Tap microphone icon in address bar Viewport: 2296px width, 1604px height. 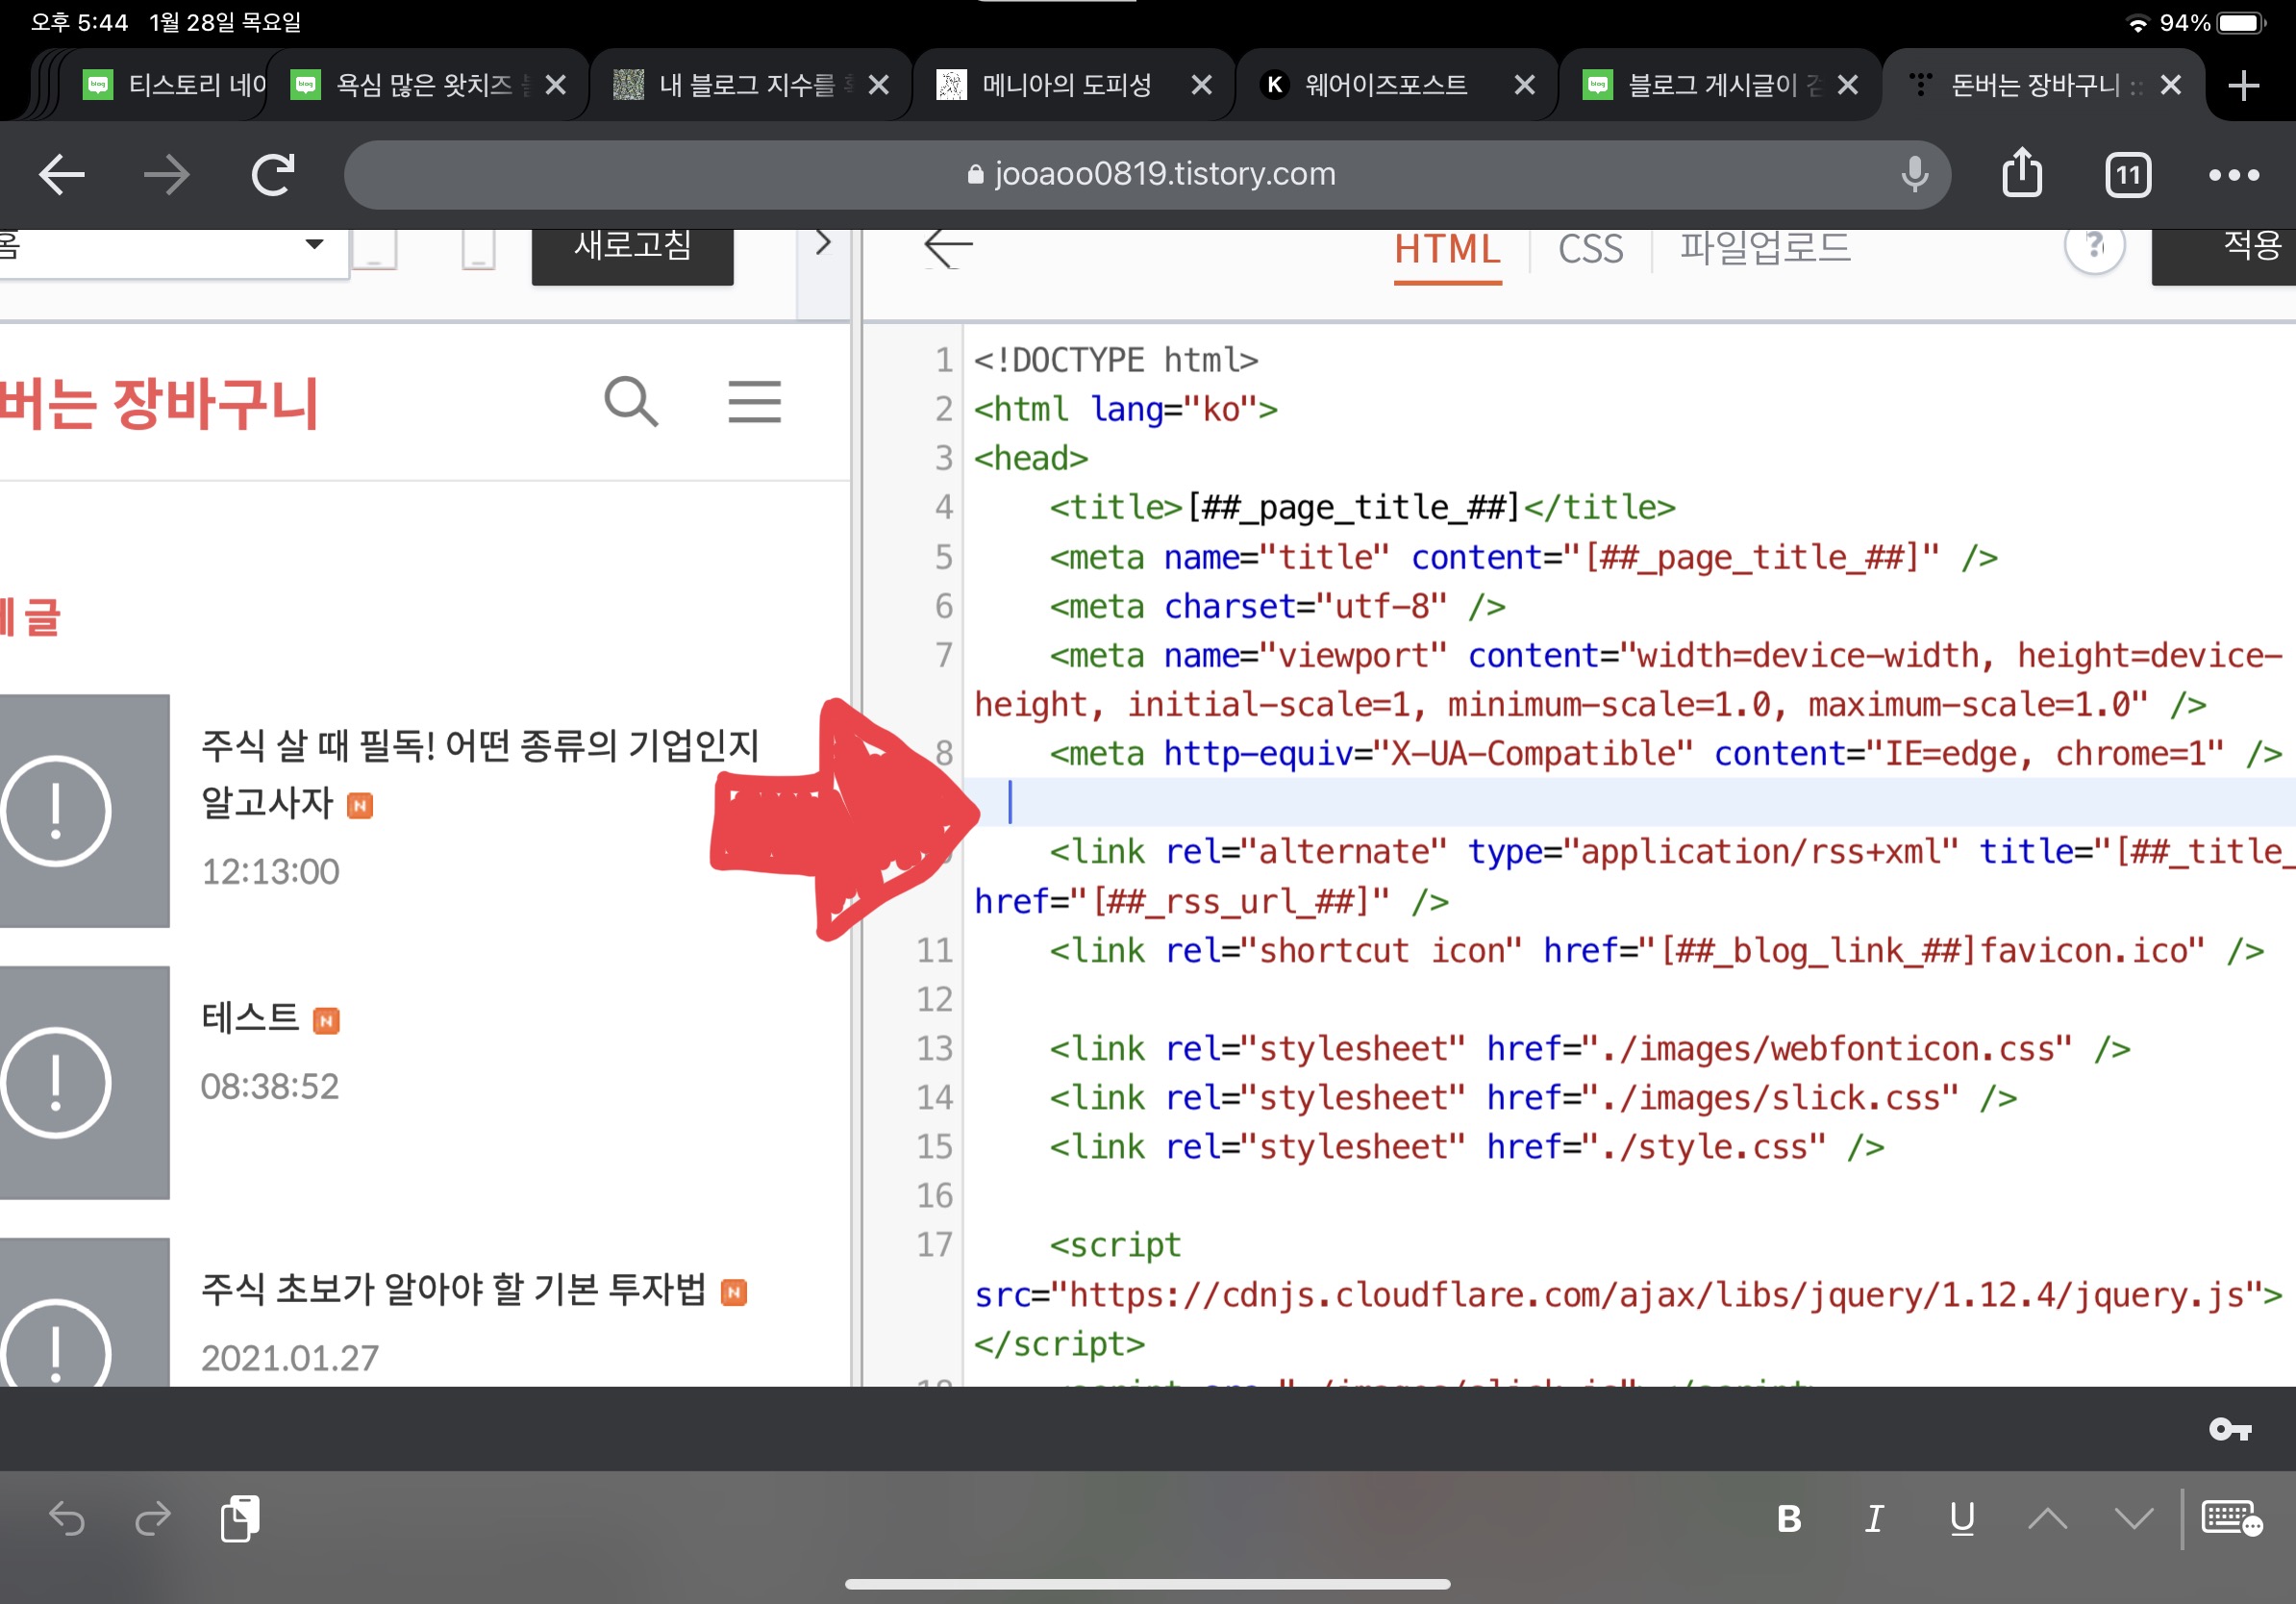tap(1914, 175)
